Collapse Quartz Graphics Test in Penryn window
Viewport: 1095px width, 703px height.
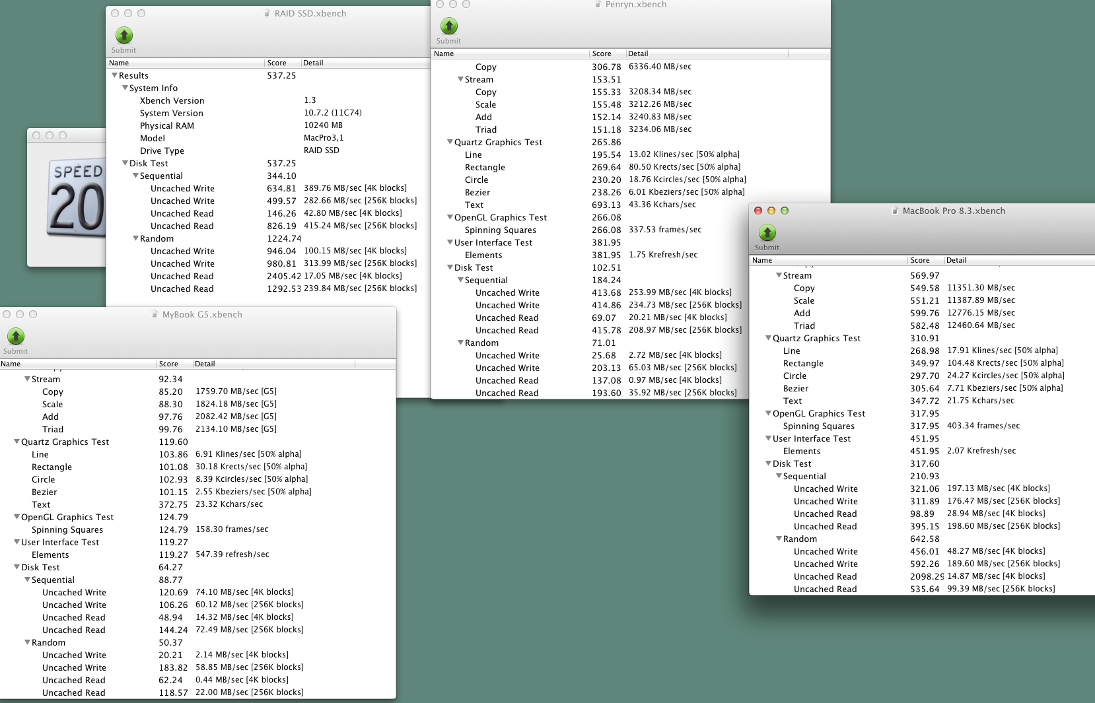pyautogui.click(x=450, y=143)
